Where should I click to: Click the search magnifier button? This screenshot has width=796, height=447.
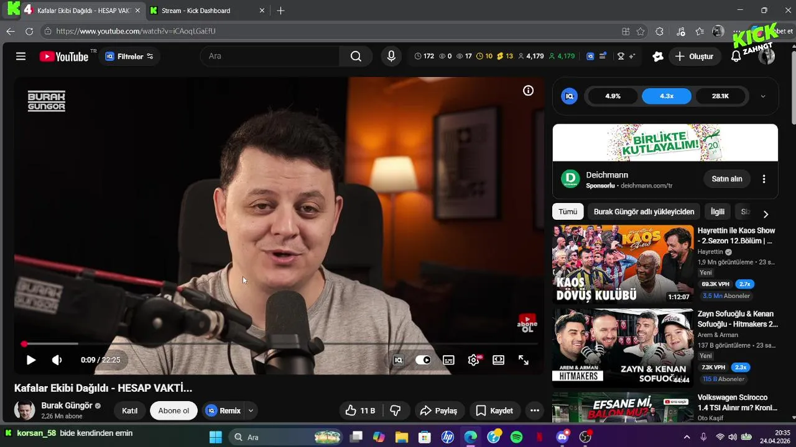356,56
